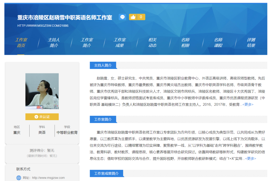Viewport: 273px width, 181px height.
Task: Click the arrow banner of 主持人简介 section
Action: [103, 65]
